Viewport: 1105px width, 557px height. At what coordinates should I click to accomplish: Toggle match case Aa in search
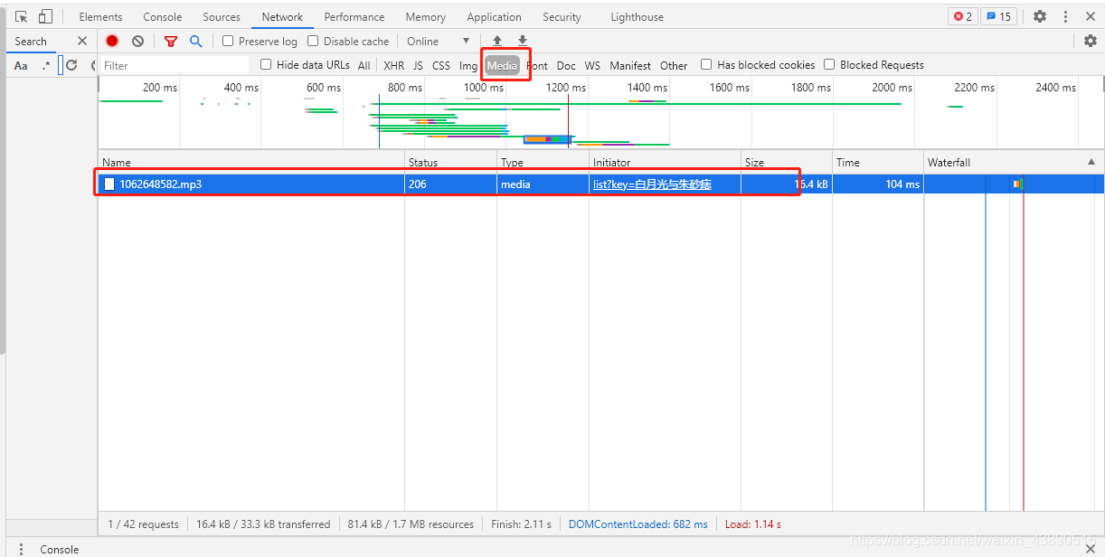tap(21, 65)
